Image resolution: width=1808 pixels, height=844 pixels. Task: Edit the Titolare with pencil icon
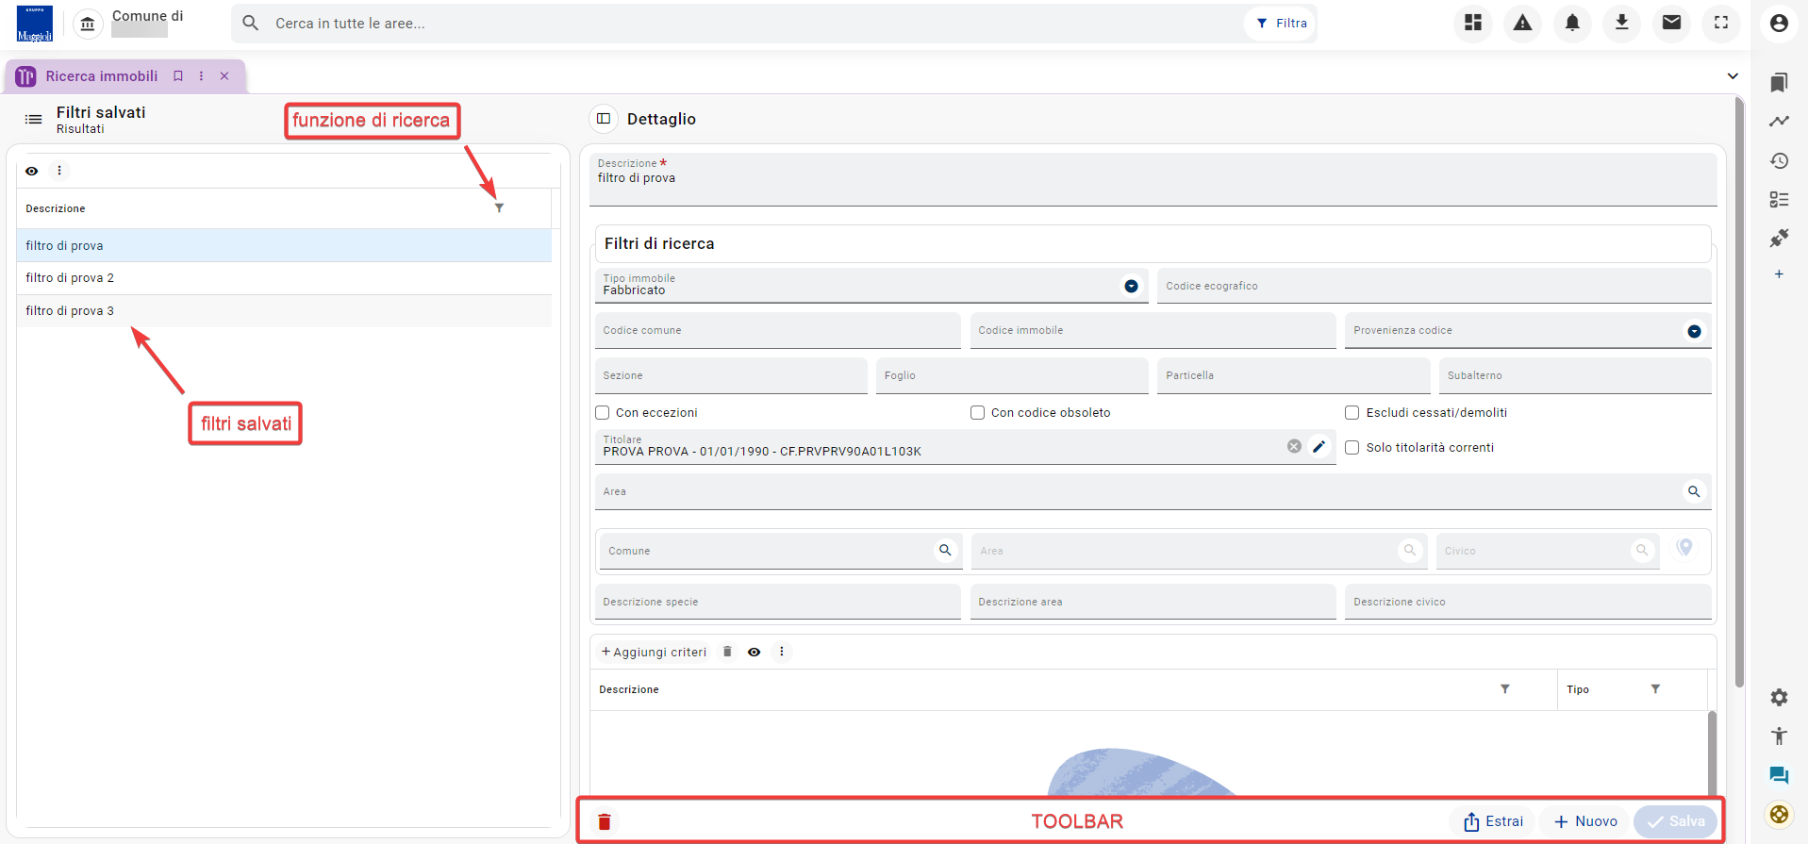[x=1319, y=446]
